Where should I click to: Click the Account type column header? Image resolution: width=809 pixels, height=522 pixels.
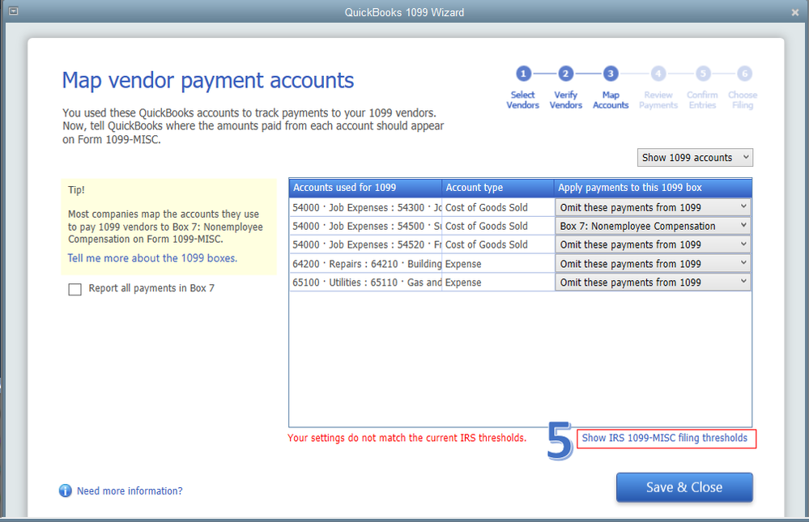(x=498, y=188)
